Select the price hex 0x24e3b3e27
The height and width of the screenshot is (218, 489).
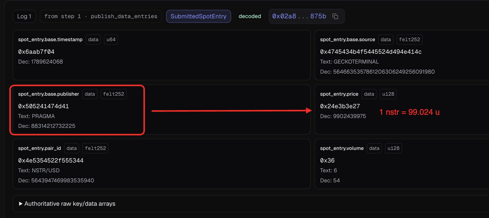[x=340, y=106]
